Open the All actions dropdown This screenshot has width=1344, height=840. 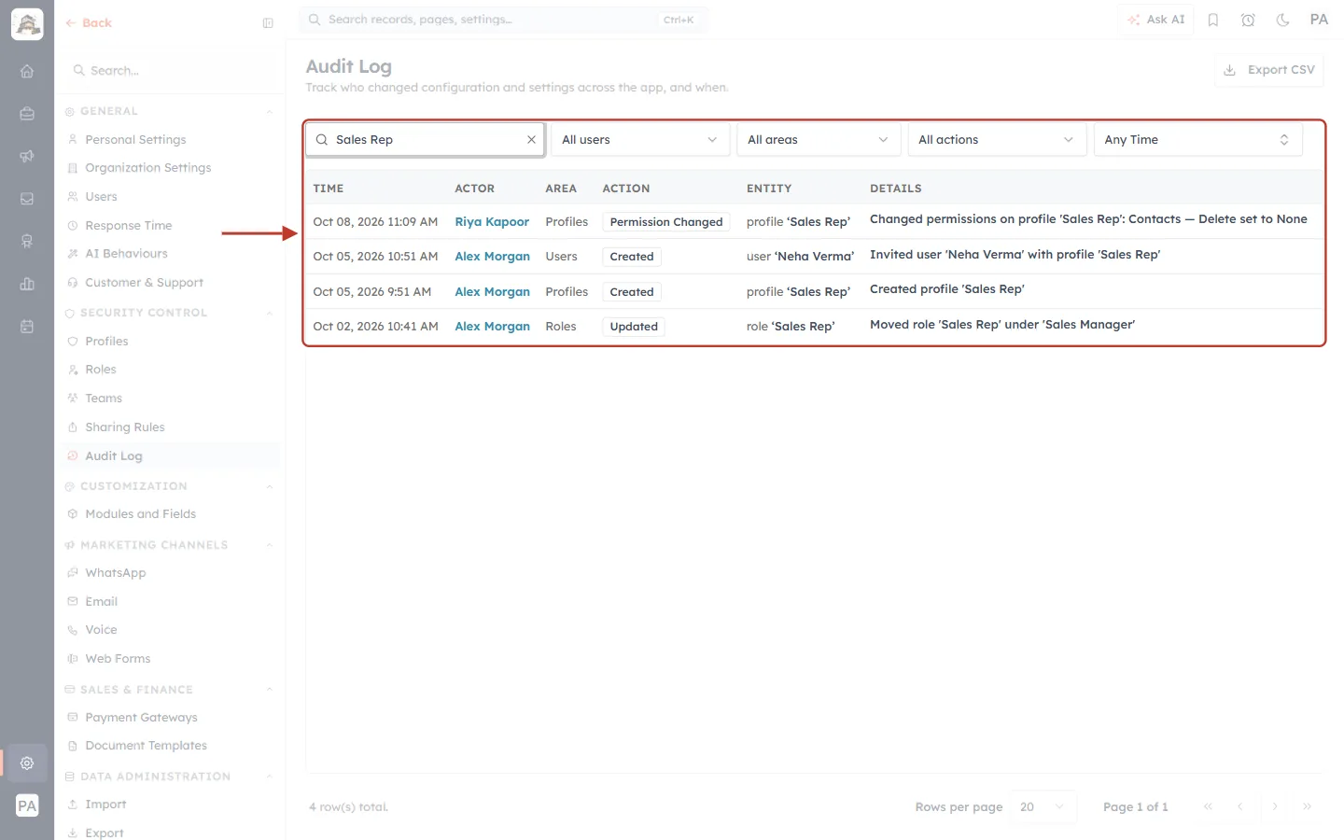pos(997,139)
